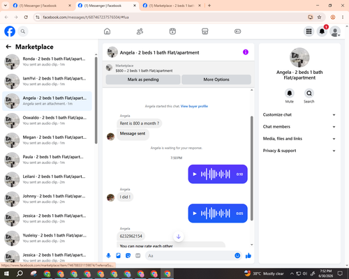Click Mark as pending button

click(143, 80)
